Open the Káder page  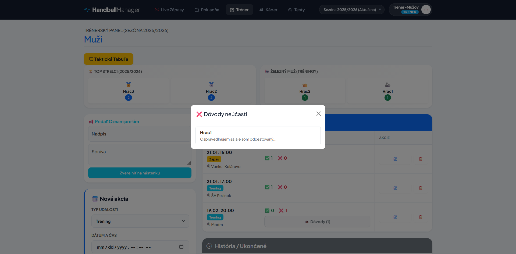pyautogui.click(x=268, y=10)
